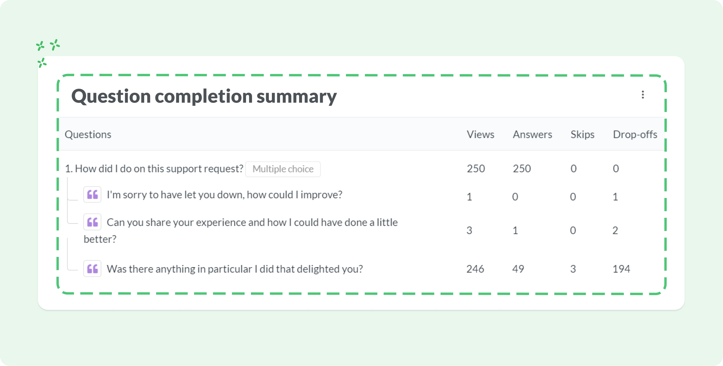Click the Question completion summary title
Screen dimensions: 723x366
(204, 96)
